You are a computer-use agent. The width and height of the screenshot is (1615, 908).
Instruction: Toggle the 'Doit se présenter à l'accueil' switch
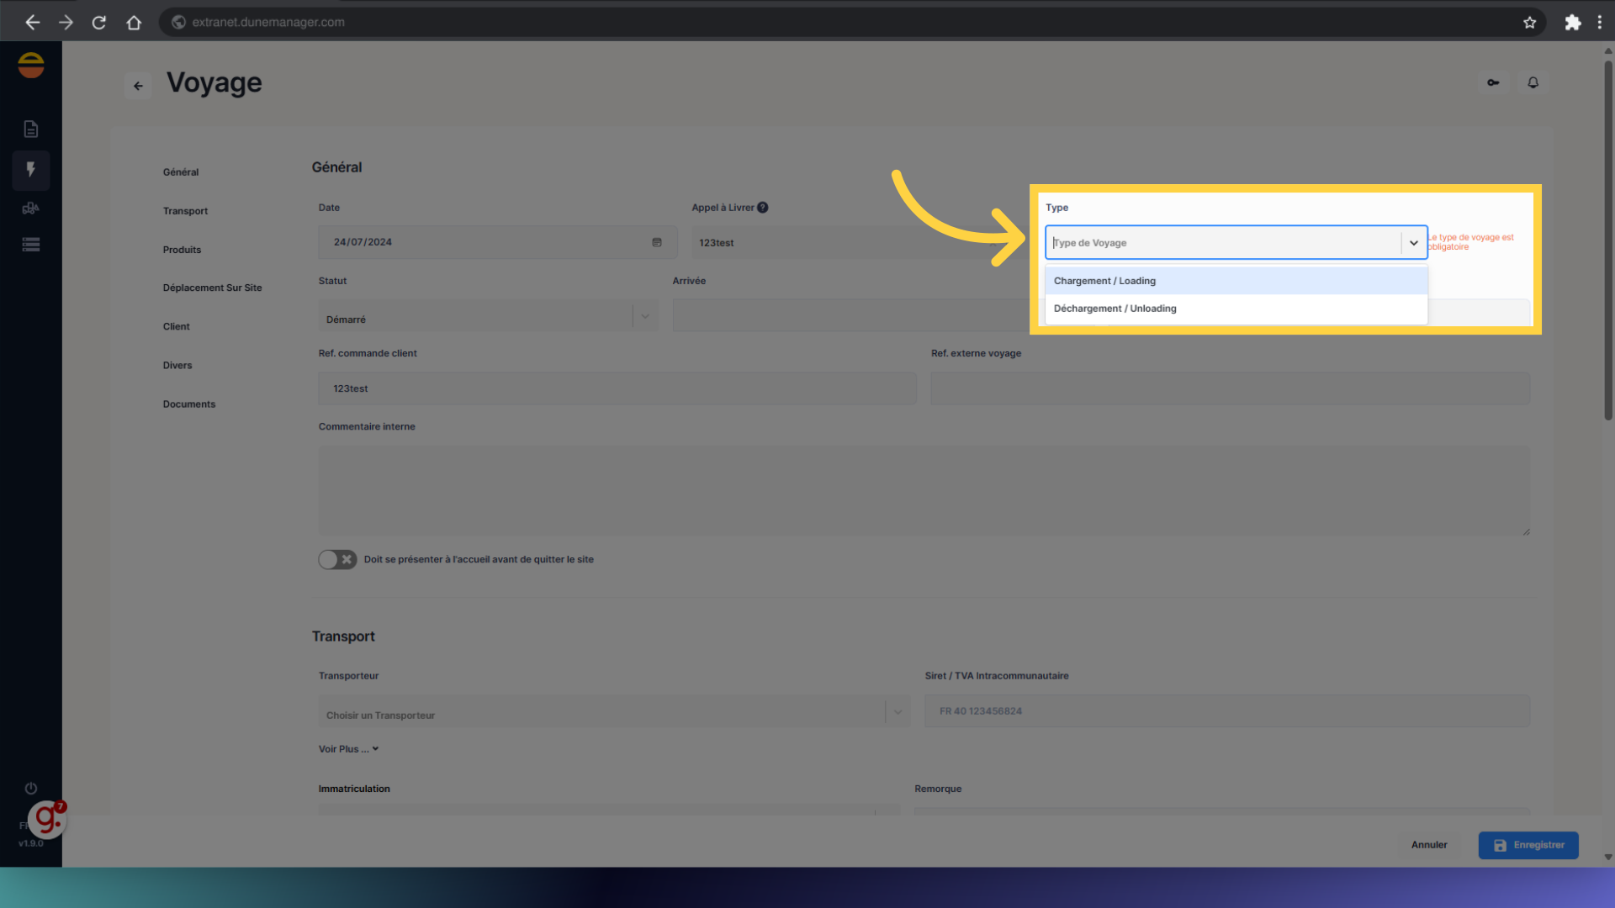click(x=337, y=560)
